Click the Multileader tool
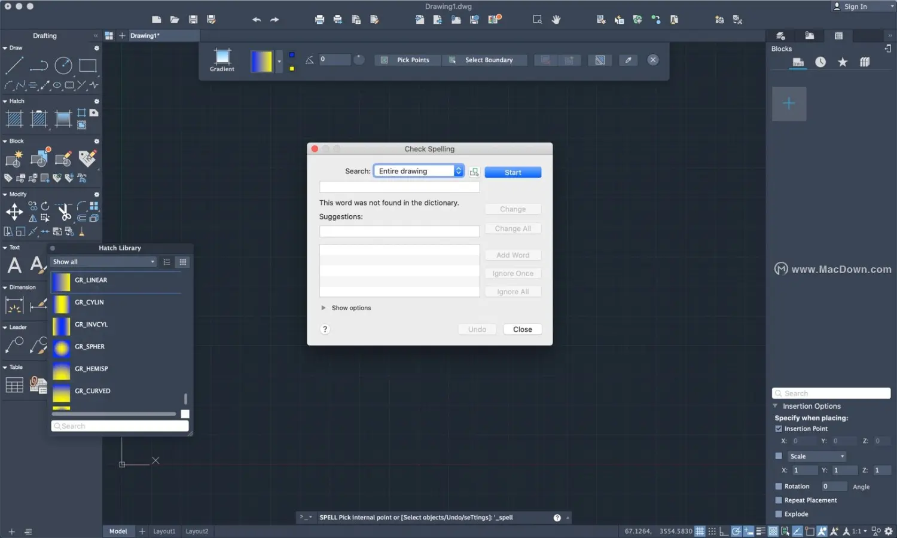 (14, 345)
